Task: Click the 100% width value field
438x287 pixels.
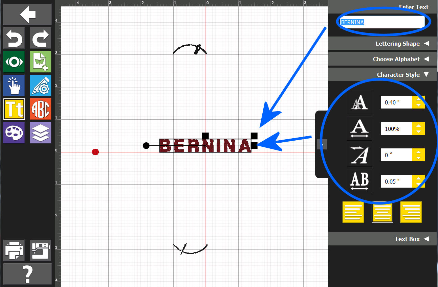Action: [x=396, y=129]
